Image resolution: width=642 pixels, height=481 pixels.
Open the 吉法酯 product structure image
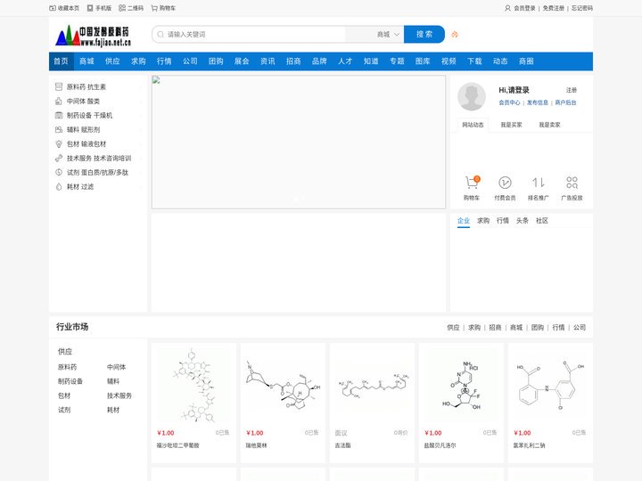click(372, 385)
